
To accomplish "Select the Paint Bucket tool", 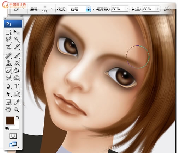I will [17, 71].
